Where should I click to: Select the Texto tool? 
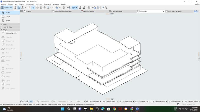tap(7, 53)
